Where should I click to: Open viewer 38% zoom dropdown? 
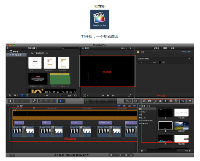click(124, 48)
